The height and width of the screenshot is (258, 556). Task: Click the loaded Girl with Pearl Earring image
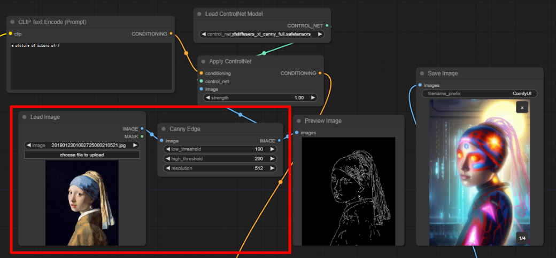[82, 203]
